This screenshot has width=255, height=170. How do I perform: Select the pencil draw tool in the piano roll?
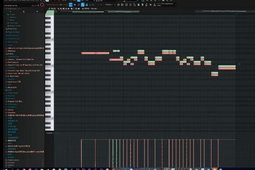click(x=59, y=9)
